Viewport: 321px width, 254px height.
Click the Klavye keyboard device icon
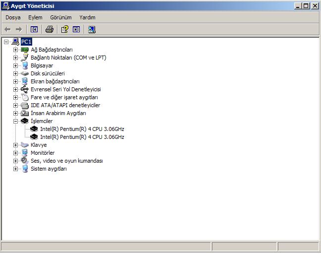[25, 145]
